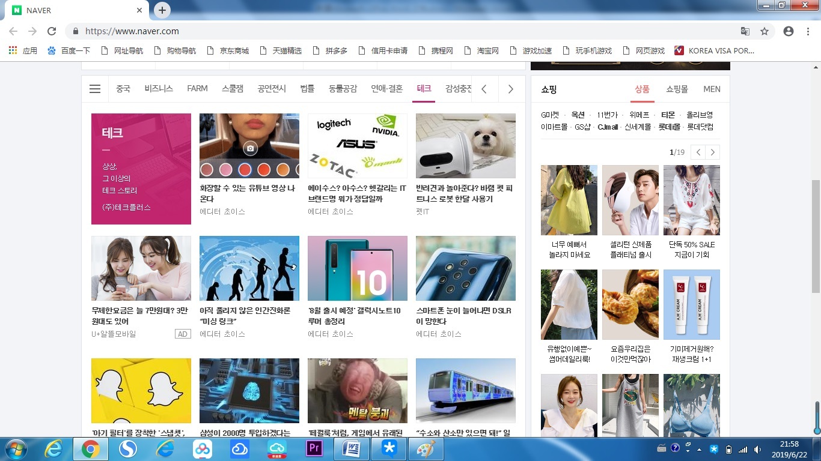Click the 단독 50% SALE product caption
The image size is (821, 461).
[692, 250]
